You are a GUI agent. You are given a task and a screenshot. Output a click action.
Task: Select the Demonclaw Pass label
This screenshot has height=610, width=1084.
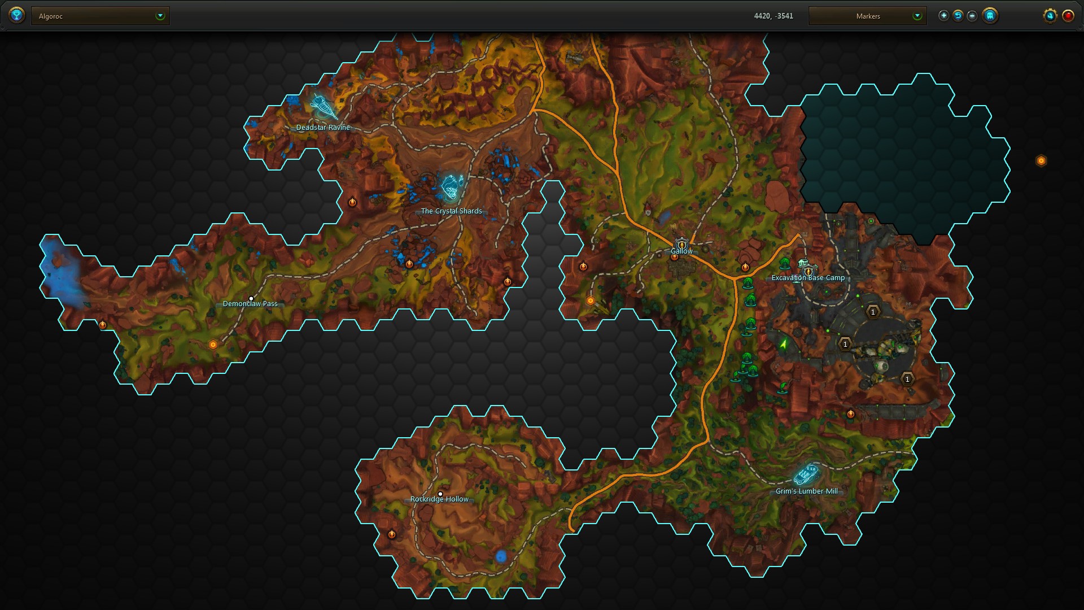[x=250, y=304]
